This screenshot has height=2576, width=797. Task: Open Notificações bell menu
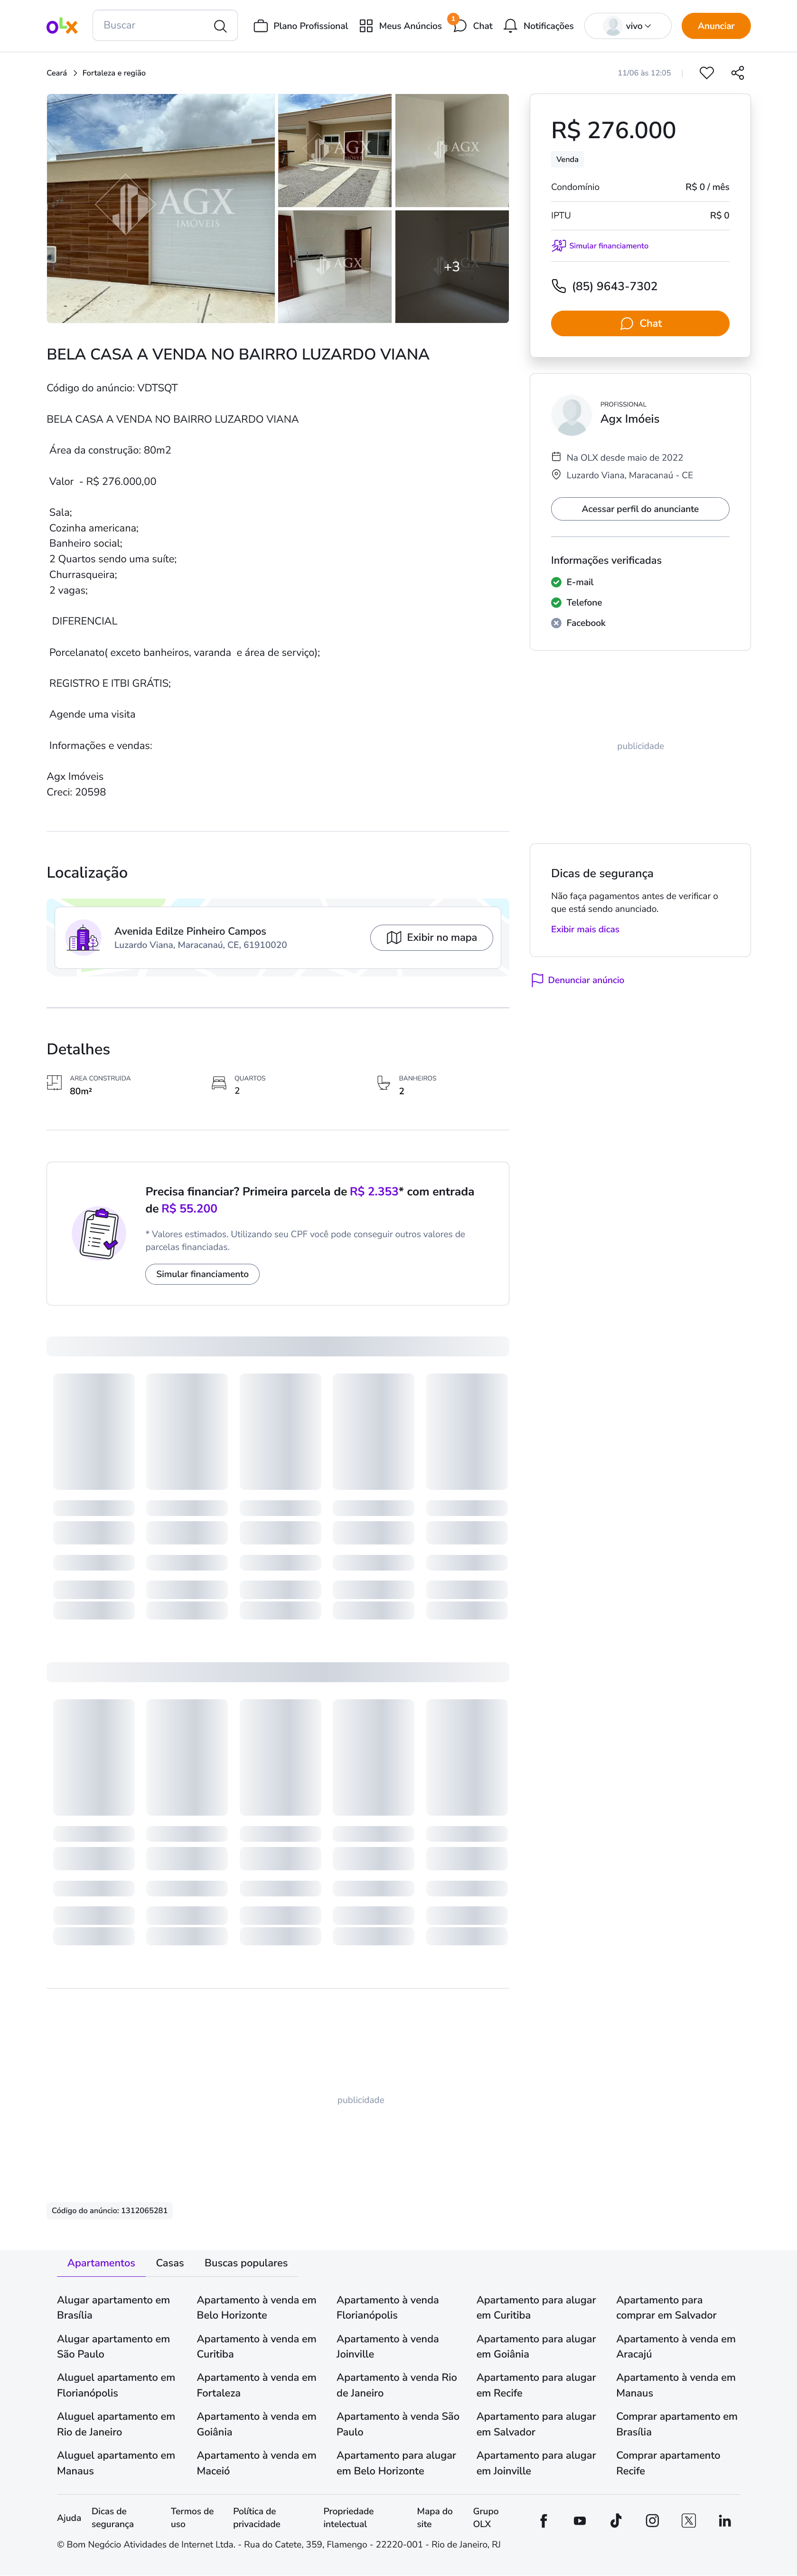tap(538, 26)
